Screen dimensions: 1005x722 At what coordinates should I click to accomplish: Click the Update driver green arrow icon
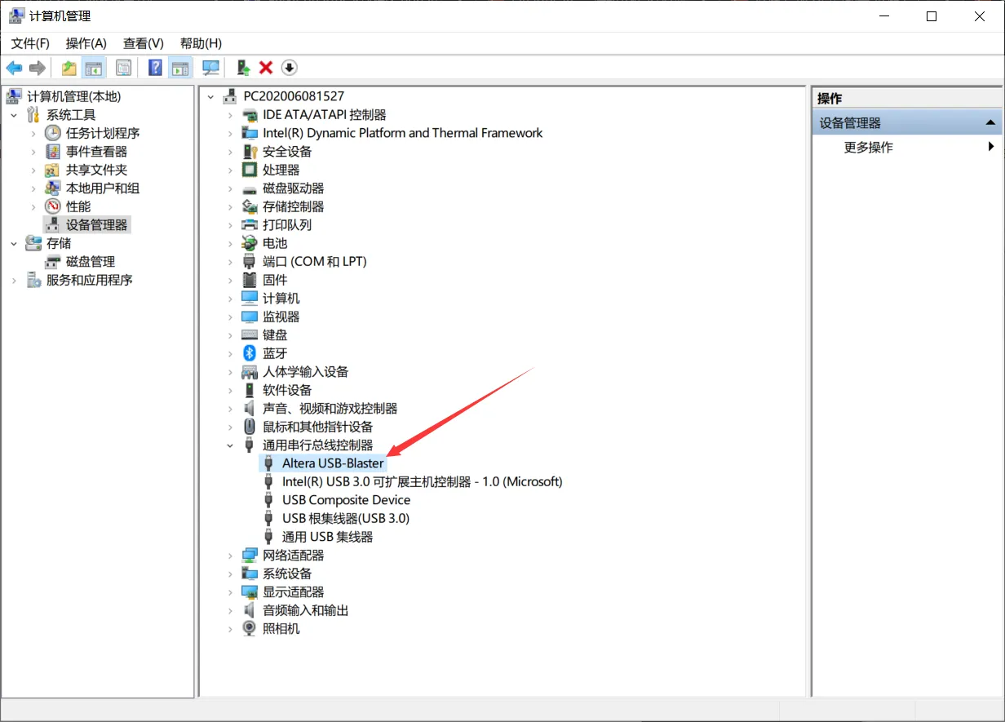tap(242, 68)
